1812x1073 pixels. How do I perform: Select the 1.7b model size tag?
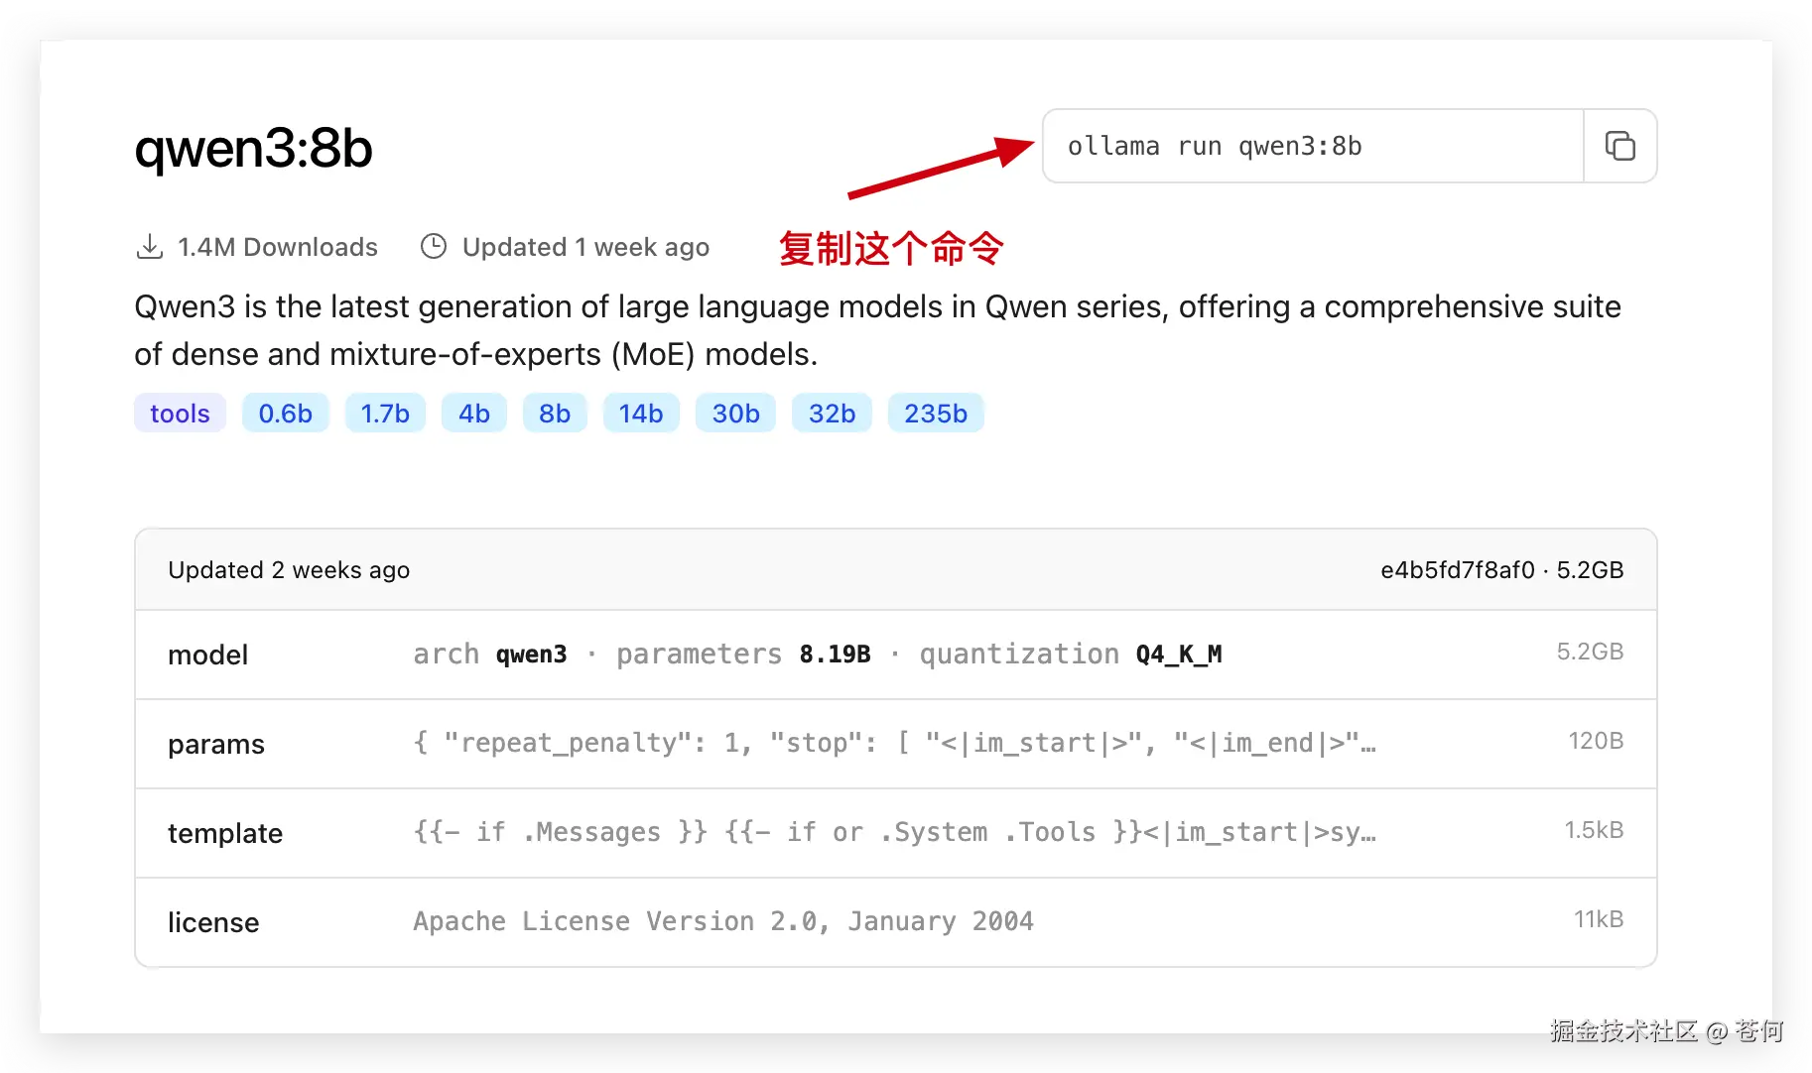tap(385, 413)
